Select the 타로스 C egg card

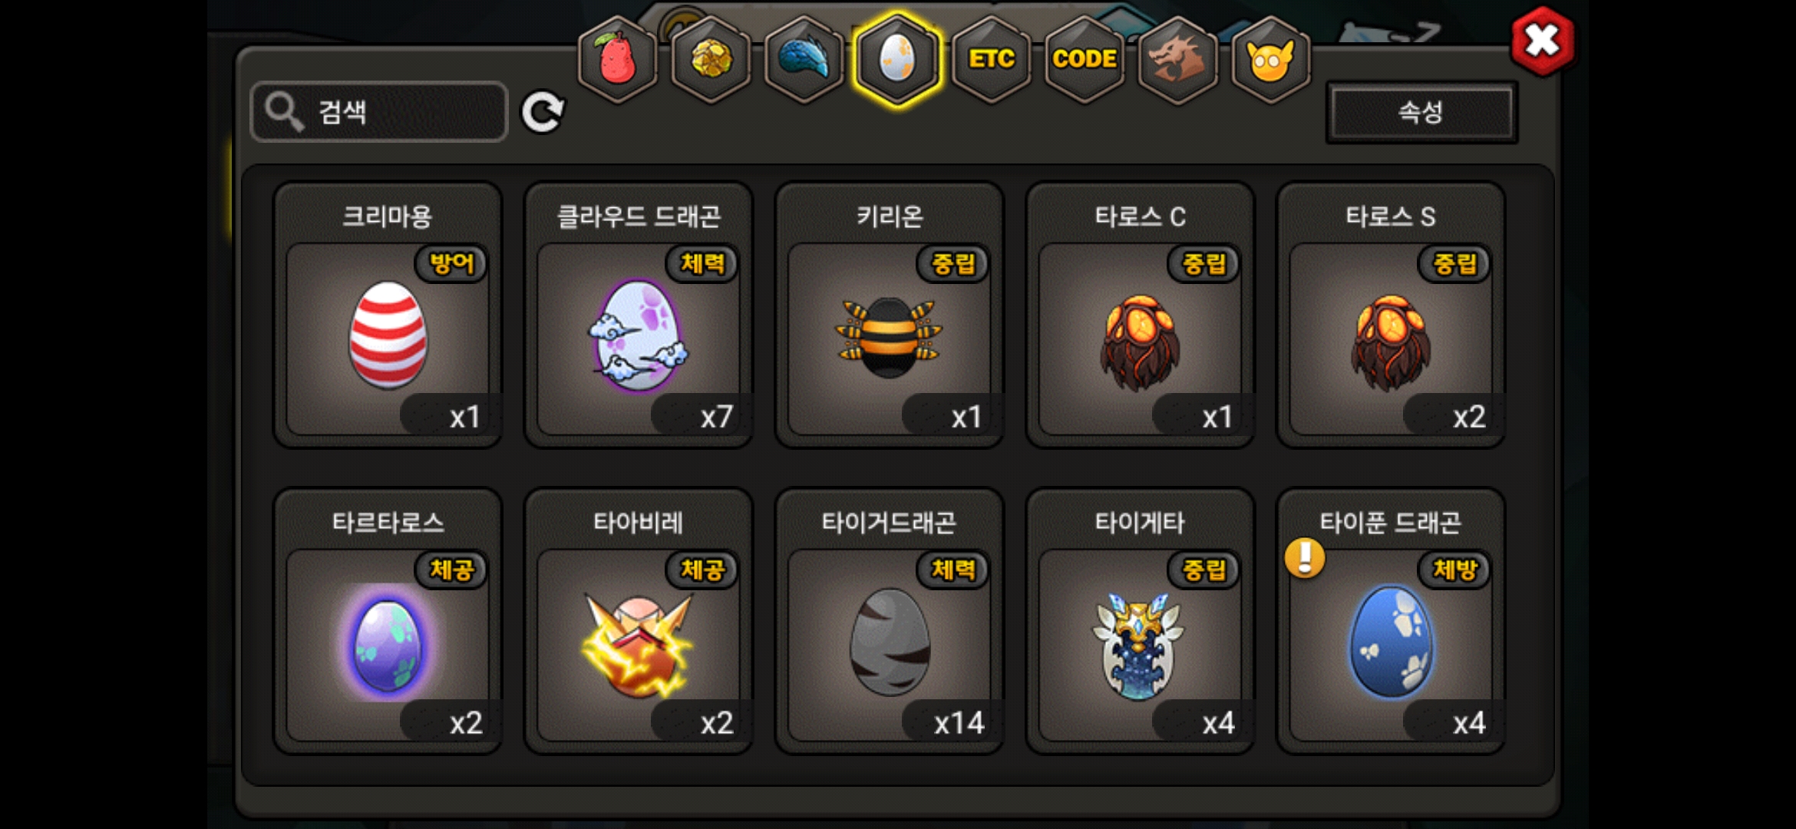pyautogui.click(x=1141, y=315)
